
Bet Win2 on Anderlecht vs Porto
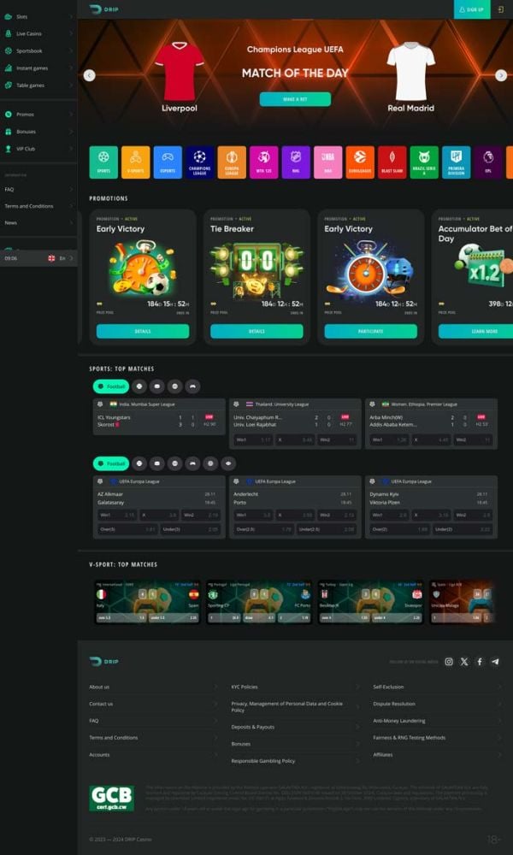point(337,515)
